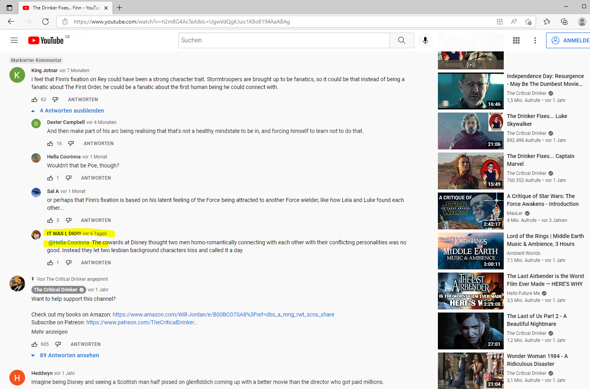Click the @Hella Coorinna mention link
590x389 pixels.
69,242
